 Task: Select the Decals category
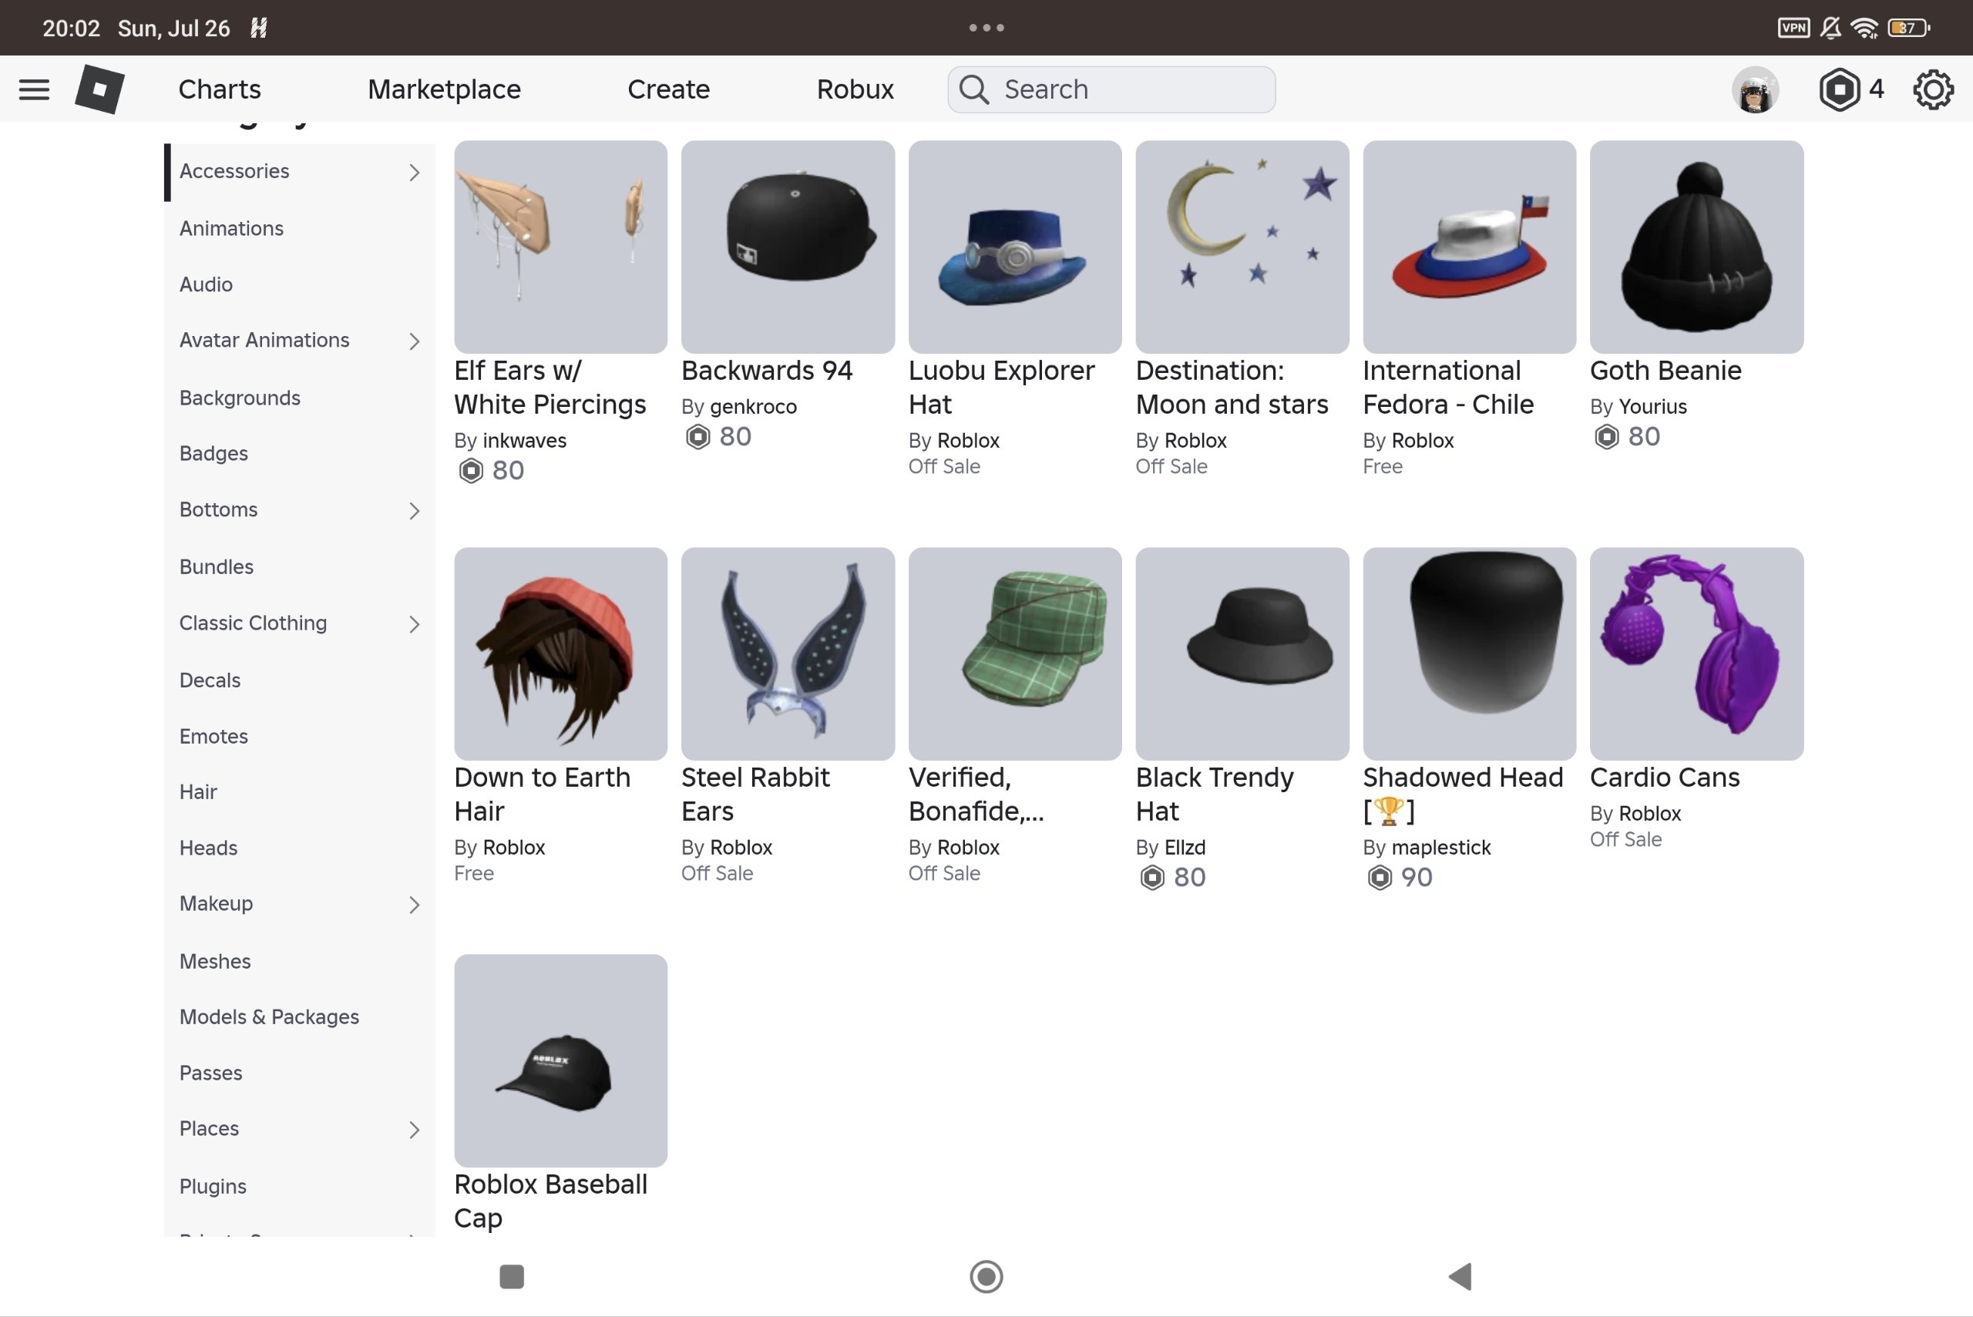pyautogui.click(x=210, y=680)
